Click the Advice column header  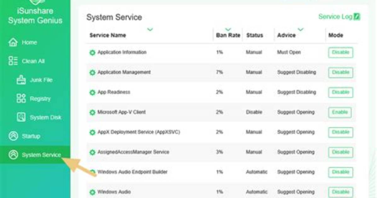tap(286, 35)
